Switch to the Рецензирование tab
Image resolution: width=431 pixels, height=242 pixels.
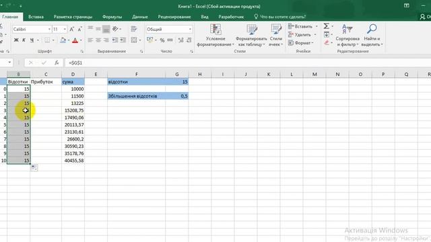[x=174, y=17]
